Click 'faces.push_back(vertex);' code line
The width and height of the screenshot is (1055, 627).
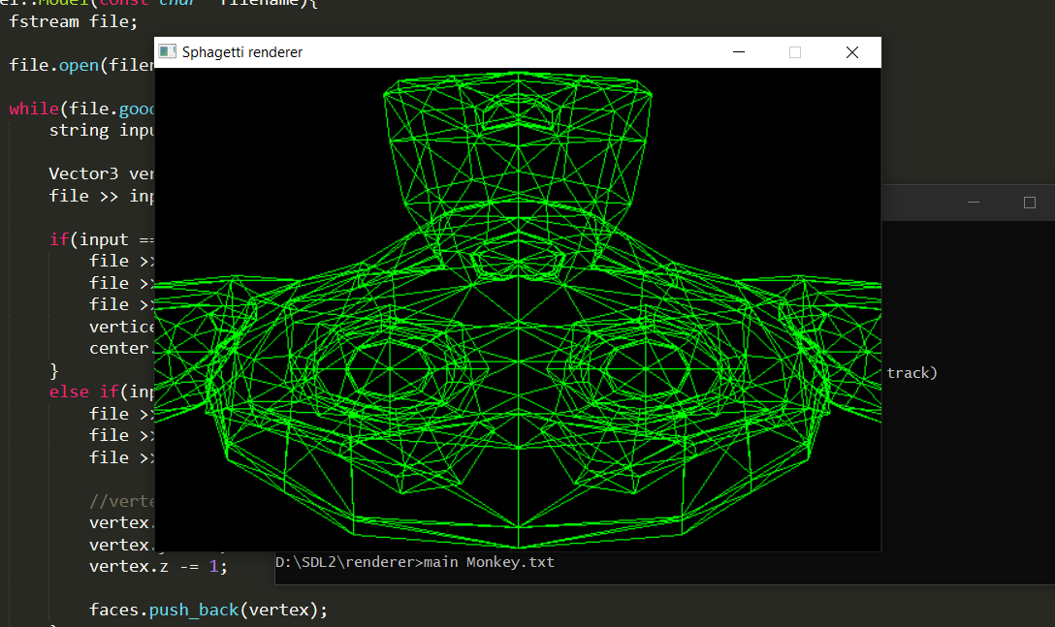(208, 610)
